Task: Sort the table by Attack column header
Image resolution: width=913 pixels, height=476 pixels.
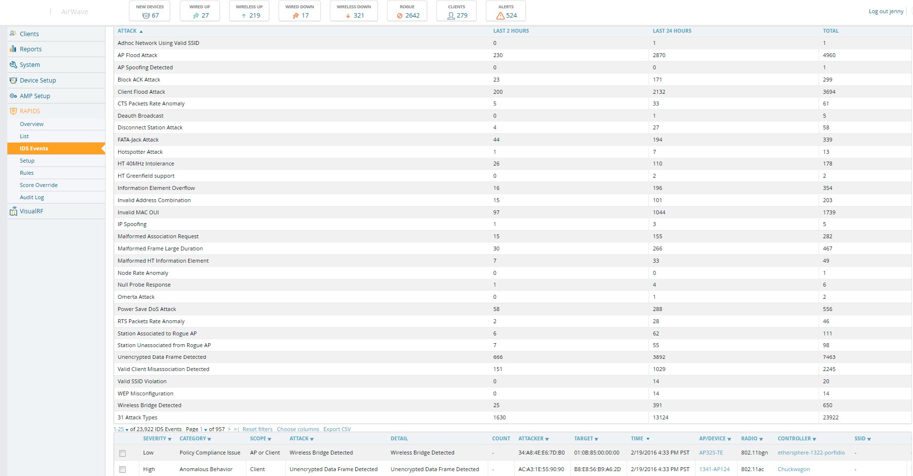Action: (x=127, y=31)
